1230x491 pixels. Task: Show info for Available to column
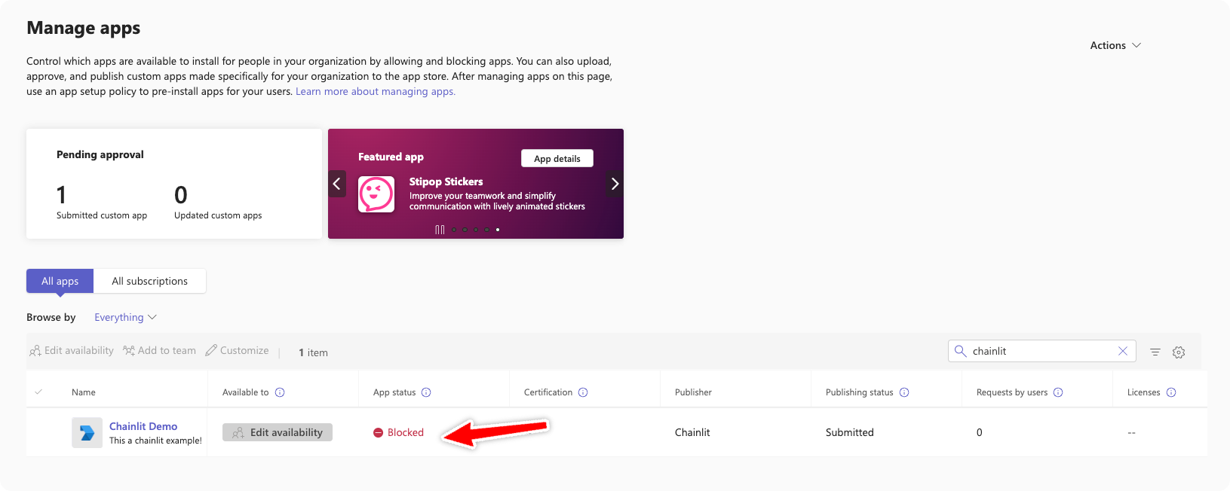point(280,392)
